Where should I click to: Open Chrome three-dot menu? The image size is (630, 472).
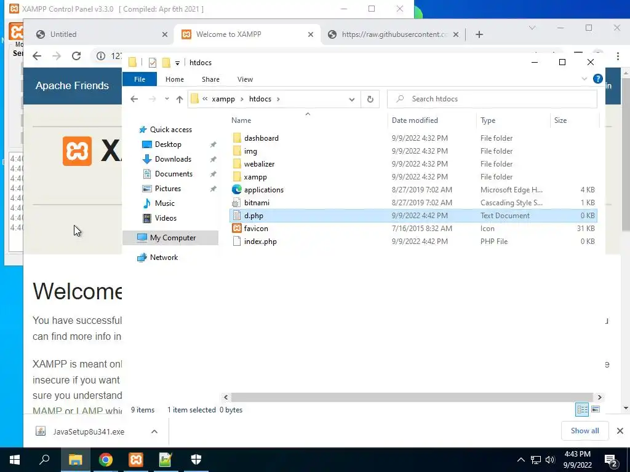pos(618,56)
